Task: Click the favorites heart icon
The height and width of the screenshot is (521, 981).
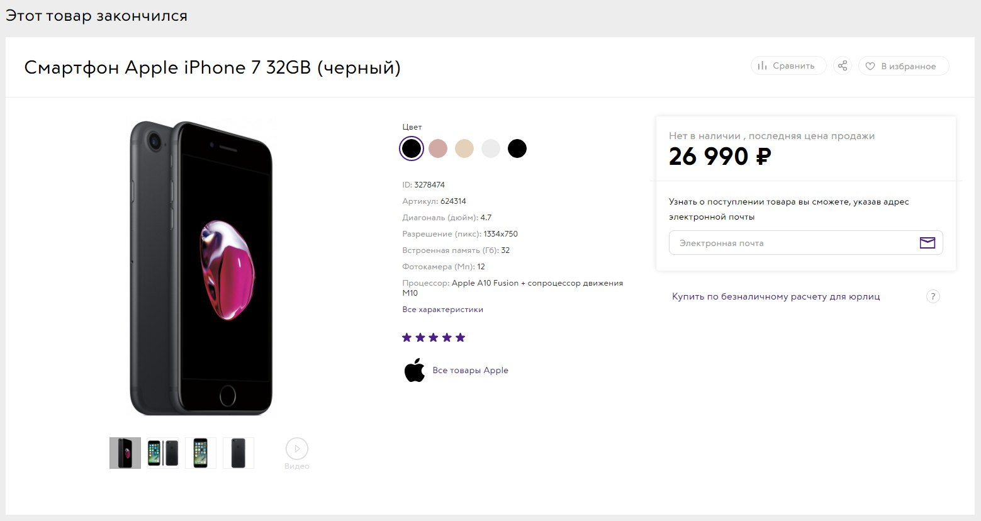Action: pos(870,66)
